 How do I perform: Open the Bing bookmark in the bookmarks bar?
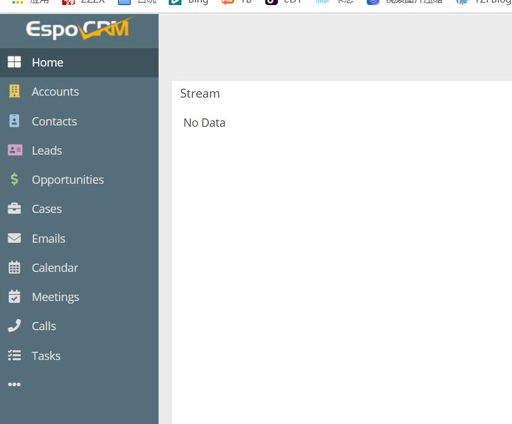(189, 2)
